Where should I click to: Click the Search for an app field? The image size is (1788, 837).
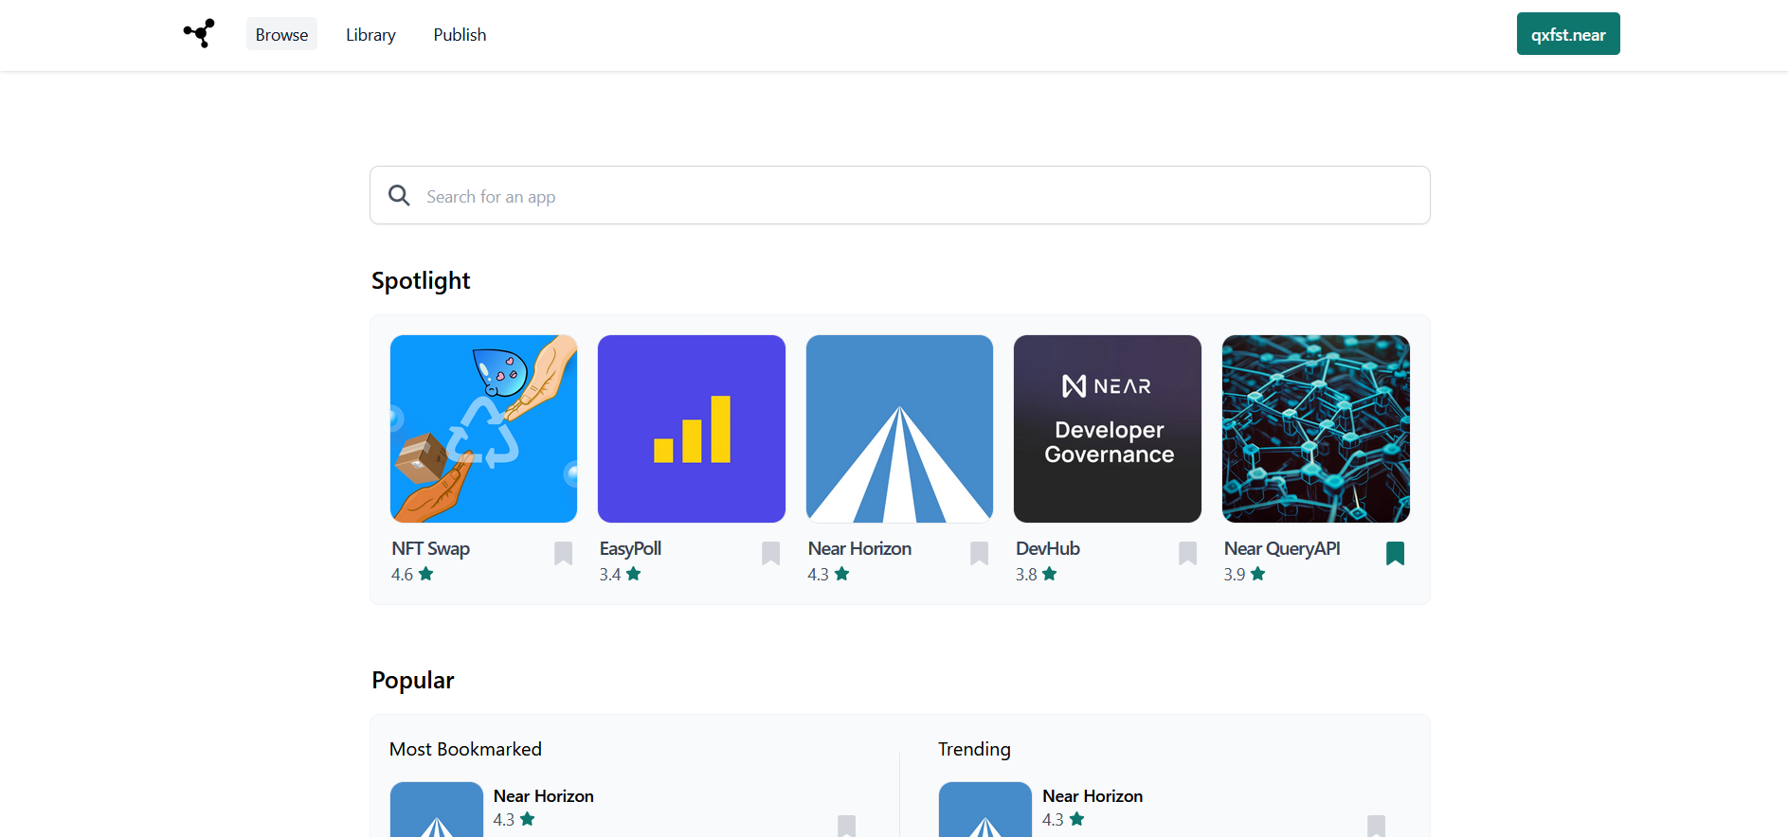pos(899,195)
